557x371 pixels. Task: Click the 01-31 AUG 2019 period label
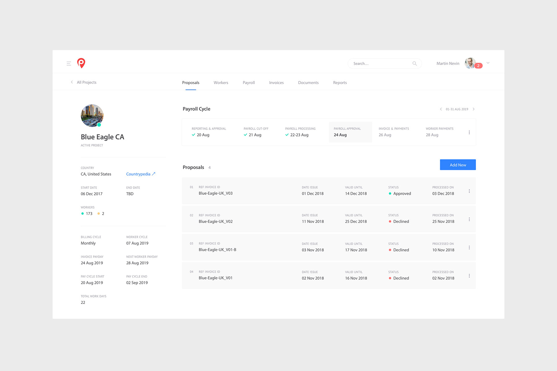(457, 109)
